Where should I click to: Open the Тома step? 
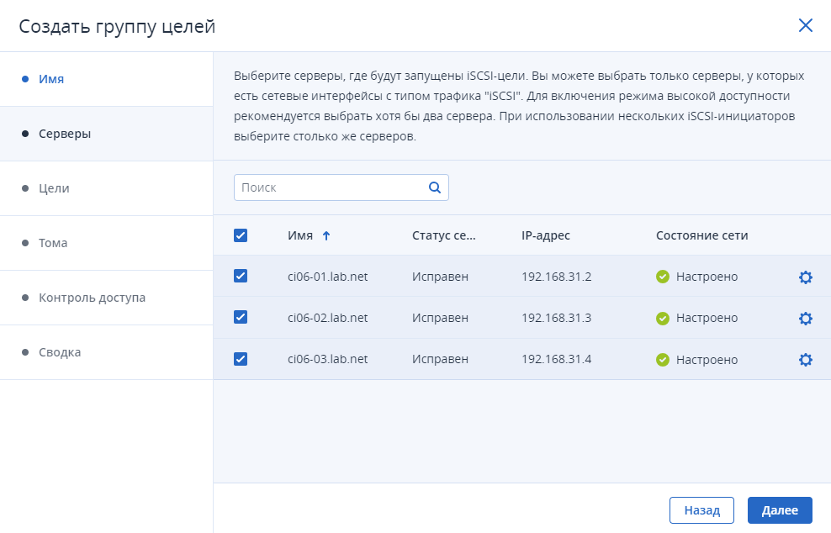(x=106, y=243)
